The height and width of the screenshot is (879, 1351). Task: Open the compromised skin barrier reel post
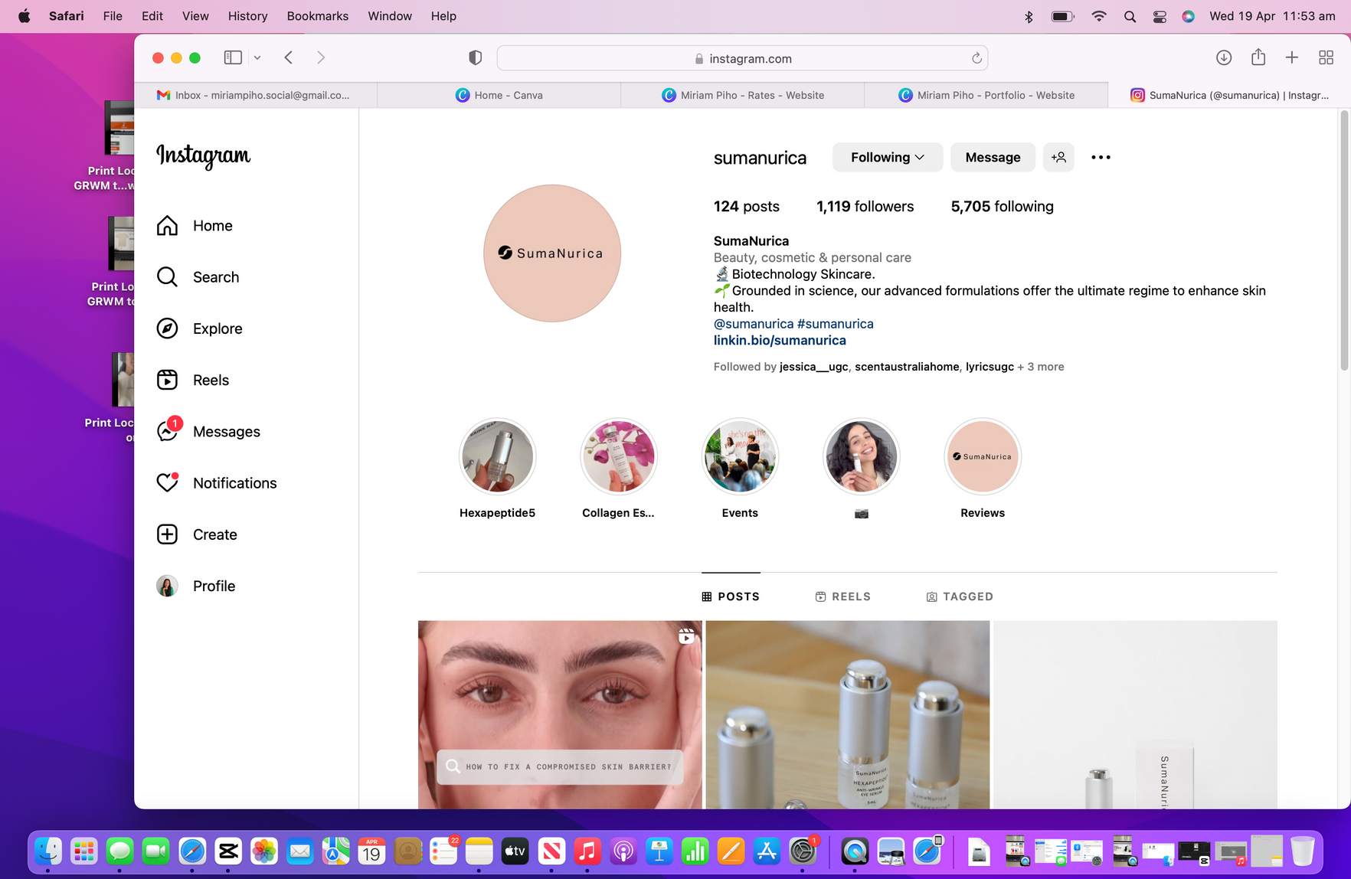[x=560, y=714]
